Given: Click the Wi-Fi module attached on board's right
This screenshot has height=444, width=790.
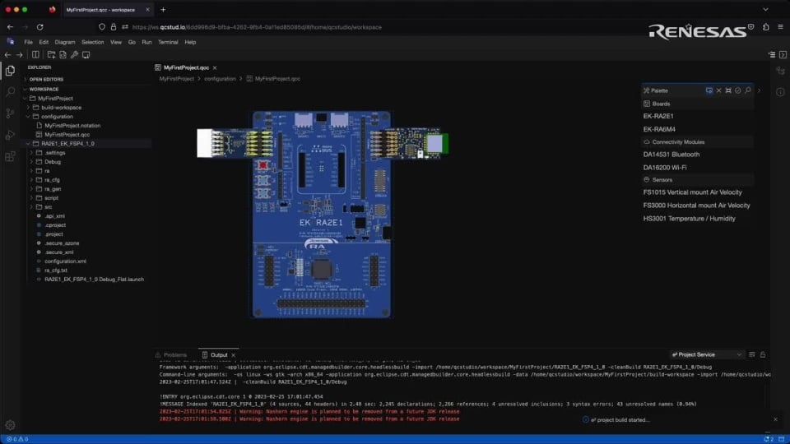Looking at the screenshot, I should tap(409, 143).
